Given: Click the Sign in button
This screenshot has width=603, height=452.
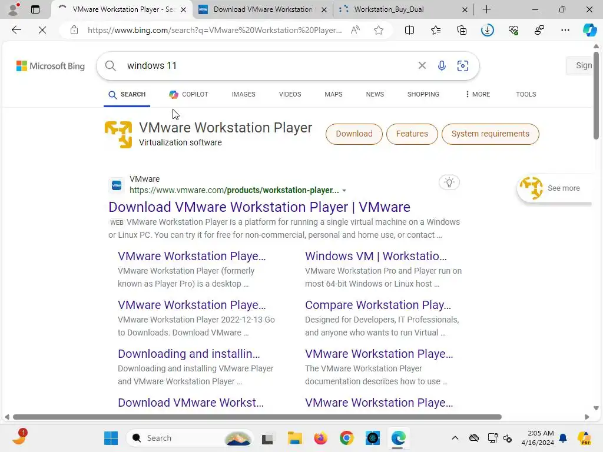Looking at the screenshot, I should tap(579, 66).
